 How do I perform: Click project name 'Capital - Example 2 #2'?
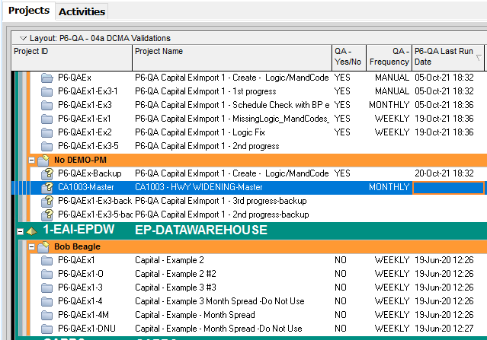(175, 274)
